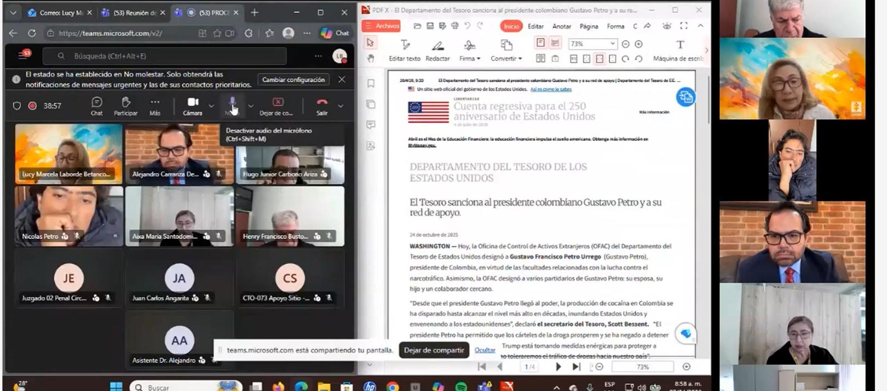The width and height of the screenshot is (887, 391).
Task: Click the Máquina de escribir tool
Action: (x=680, y=50)
